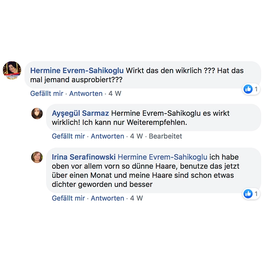Viewport: 264px width, 264px height.
Task: Click the thumbs-up reaction icon on Irina's comment
Action: 248,193
